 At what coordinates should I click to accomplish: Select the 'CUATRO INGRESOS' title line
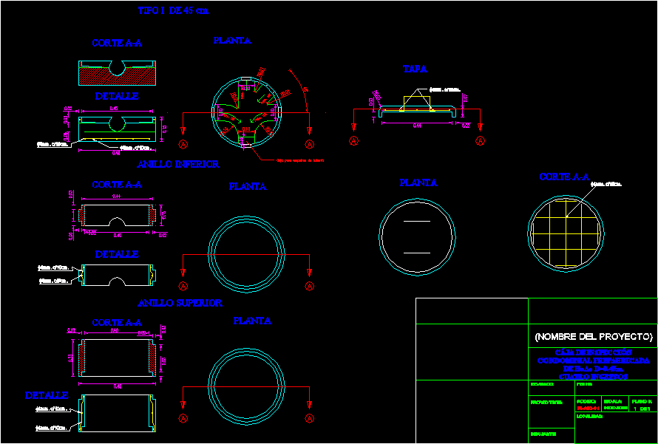click(593, 377)
